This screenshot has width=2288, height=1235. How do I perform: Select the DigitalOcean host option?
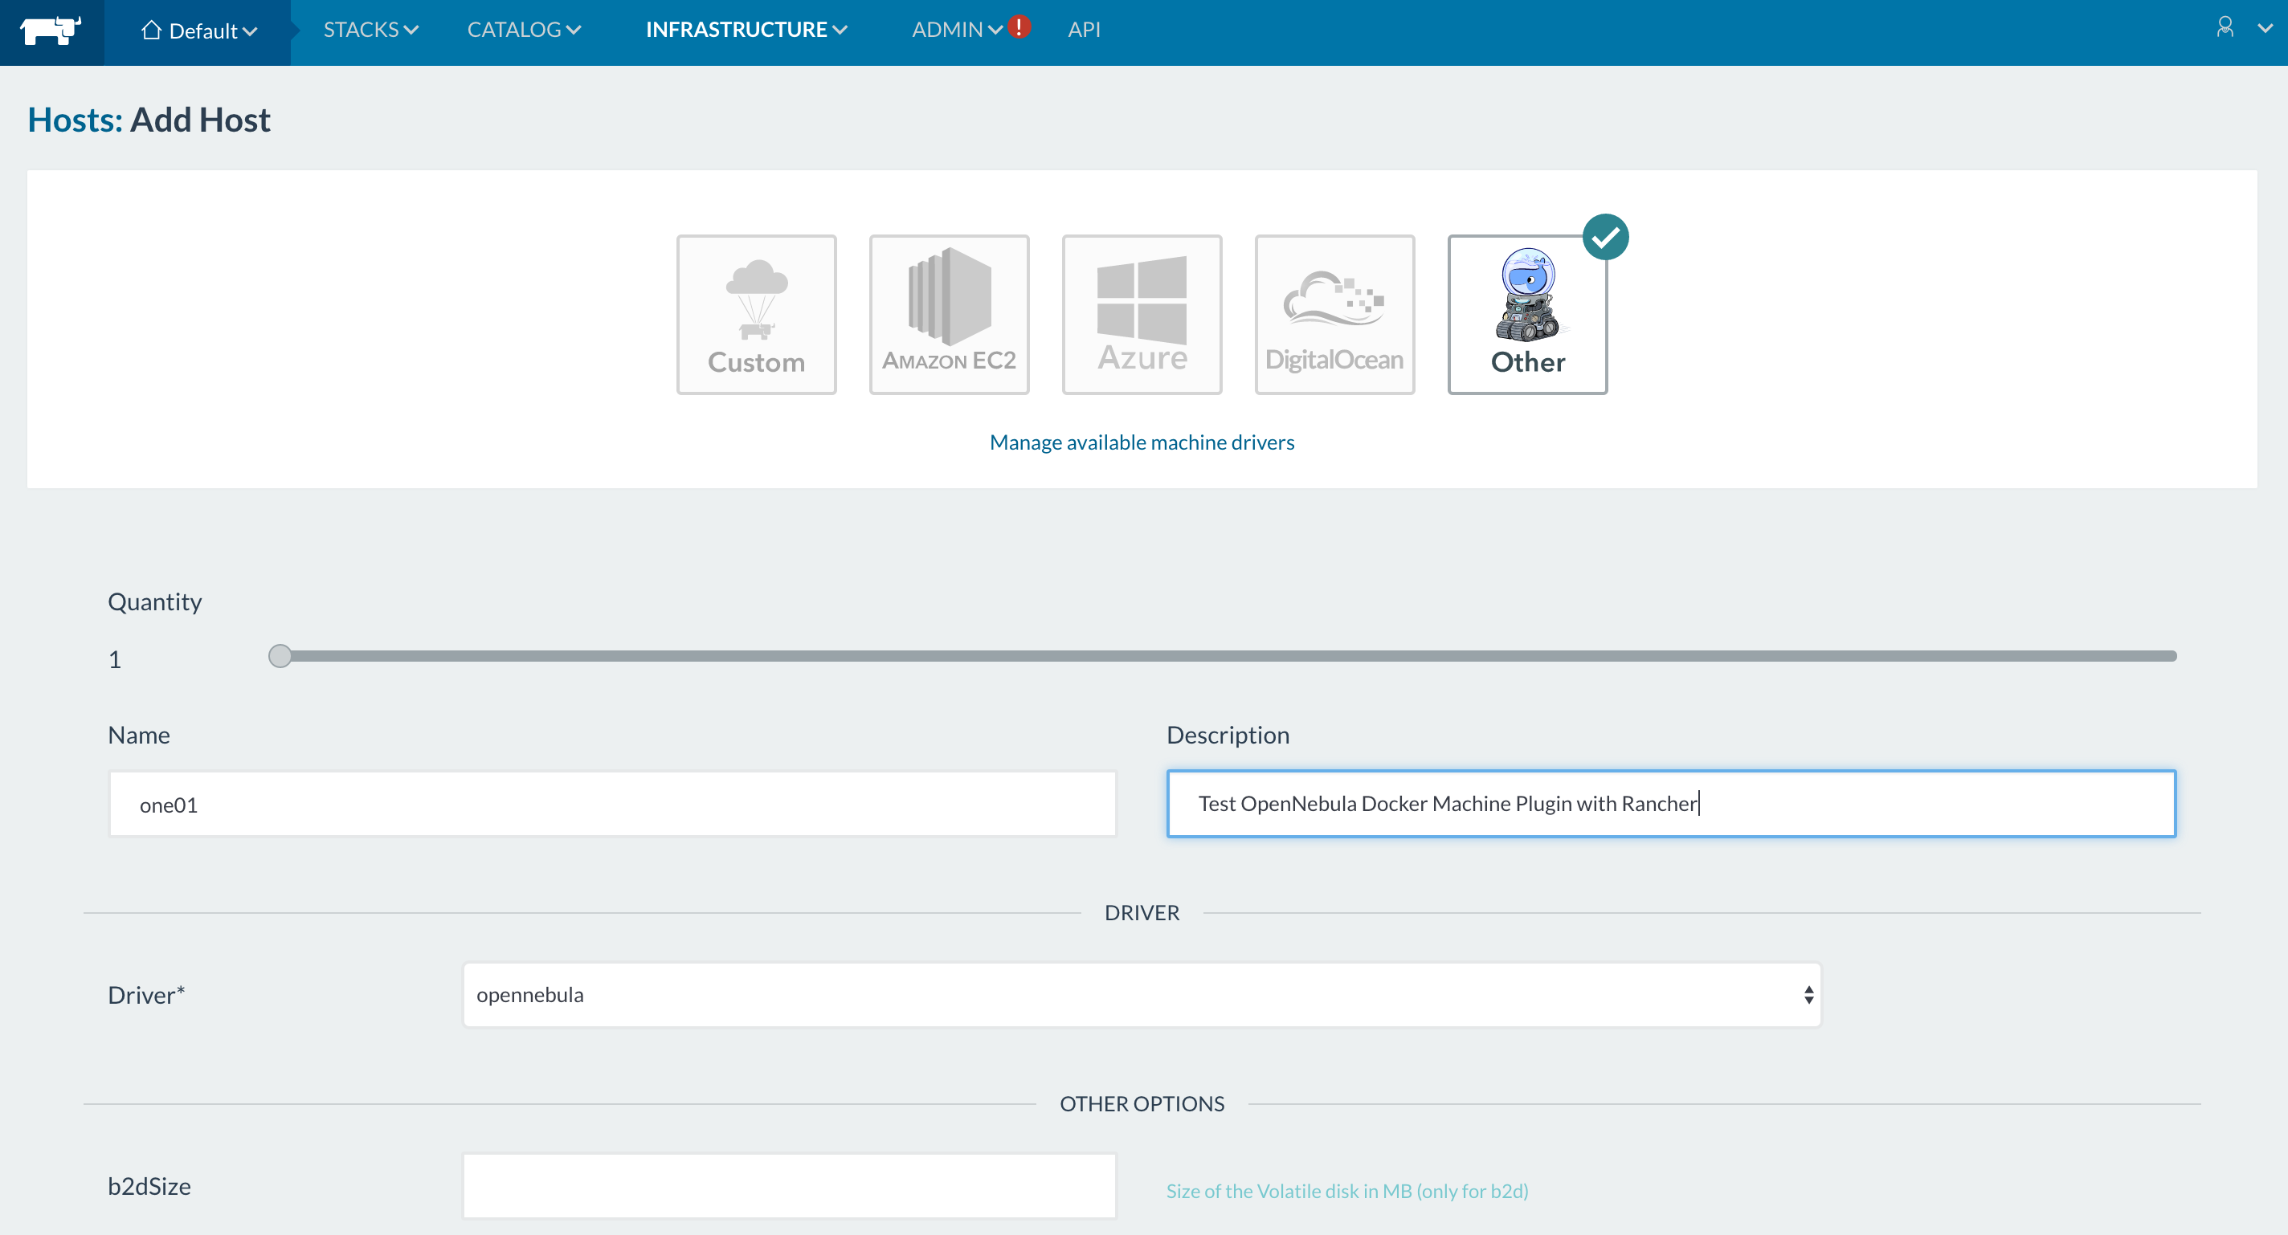click(x=1335, y=314)
